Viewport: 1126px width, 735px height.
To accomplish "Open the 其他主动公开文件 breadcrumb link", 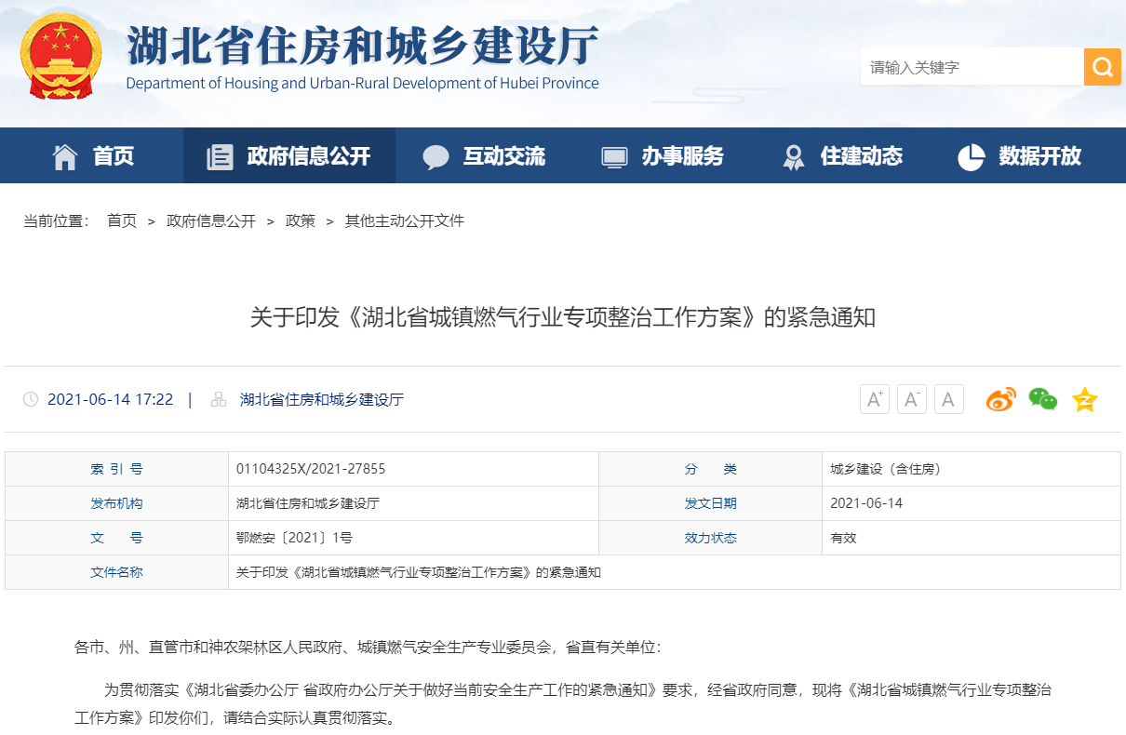I will (404, 220).
